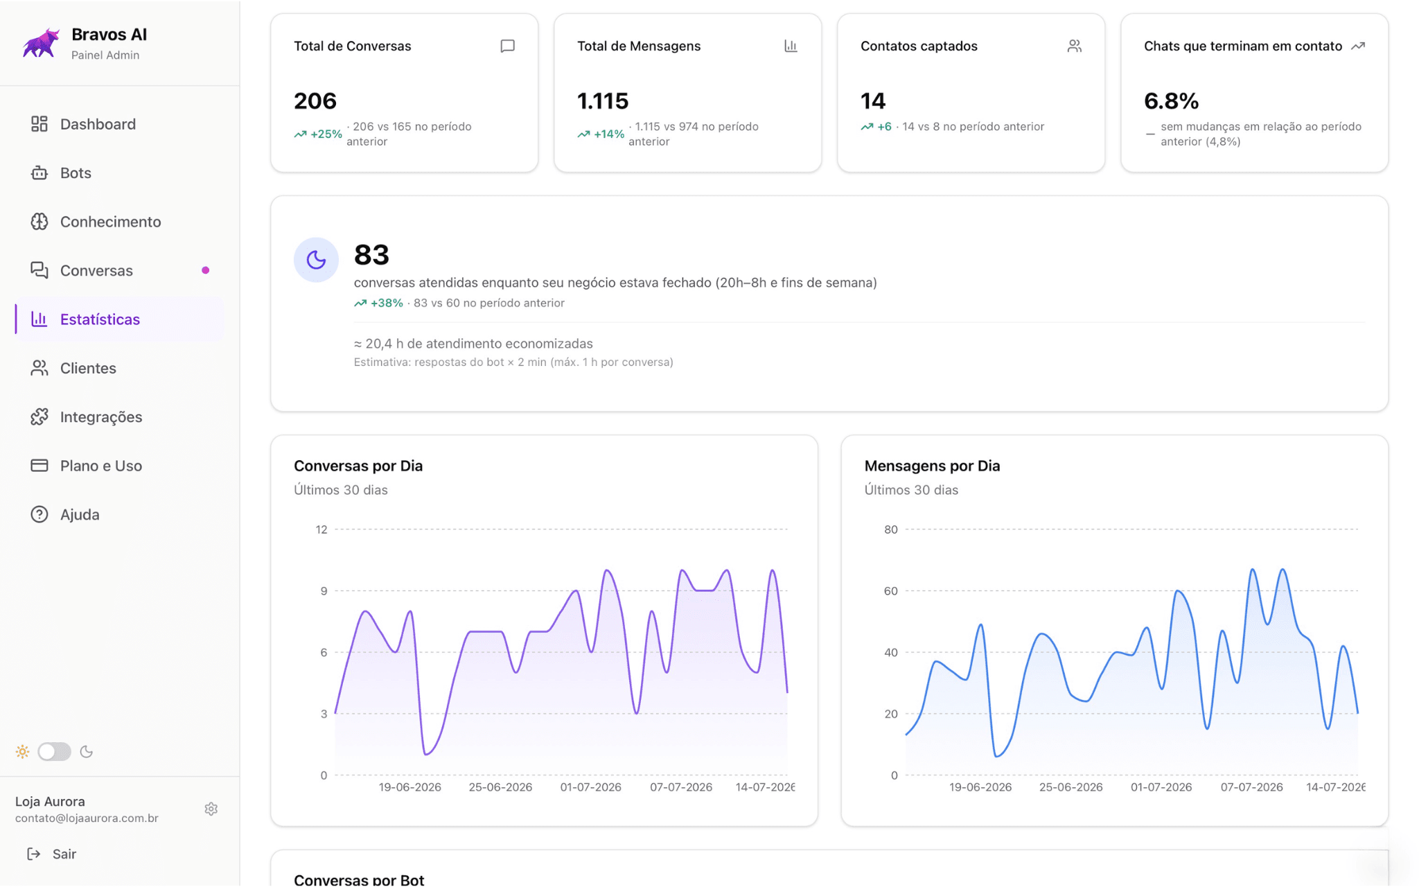Click the Clientes people icon
This screenshot has height=887, width=1419.
point(39,368)
